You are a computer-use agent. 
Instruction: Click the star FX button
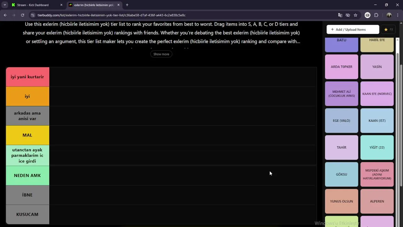(389, 29)
